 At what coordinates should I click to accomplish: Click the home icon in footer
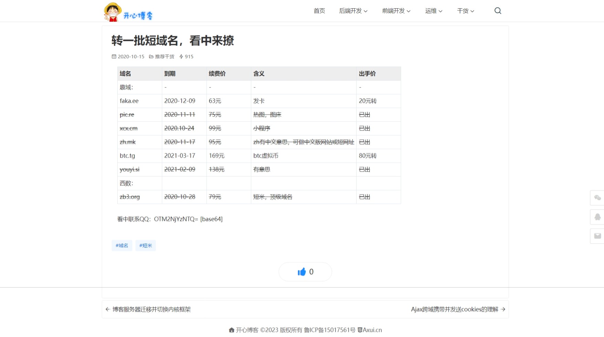pyautogui.click(x=232, y=330)
